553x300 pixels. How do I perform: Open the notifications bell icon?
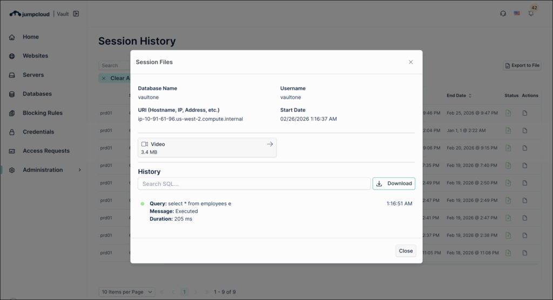[531, 13]
